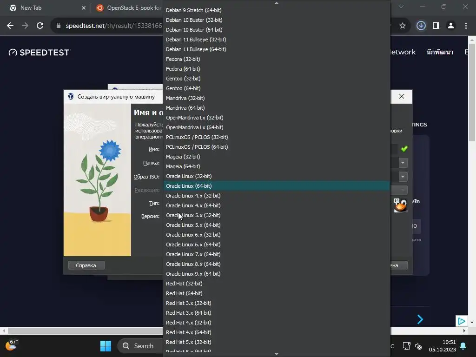Bookmark this page with star icon
The height and width of the screenshot is (357, 476).
pos(403,26)
